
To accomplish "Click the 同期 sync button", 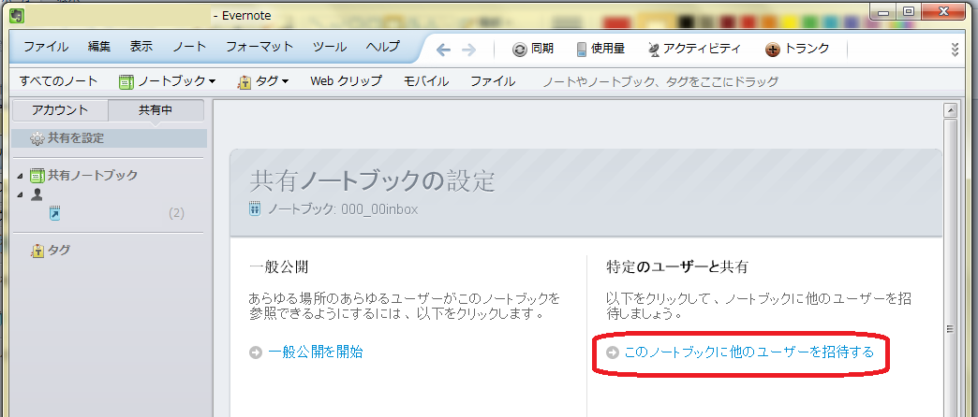I will [x=533, y=50].
